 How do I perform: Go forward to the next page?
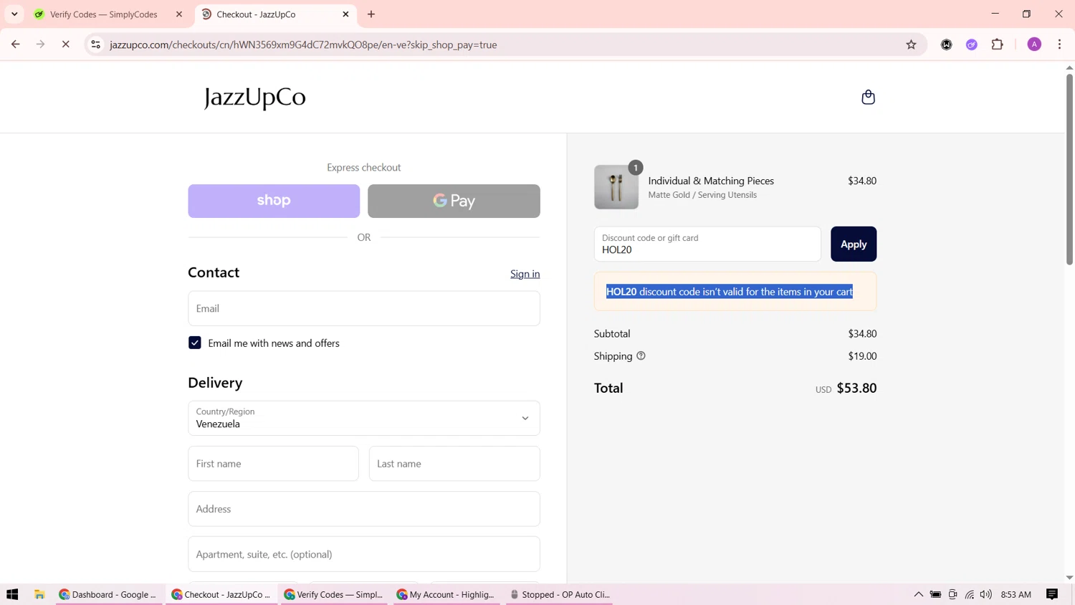coord(40,44)
